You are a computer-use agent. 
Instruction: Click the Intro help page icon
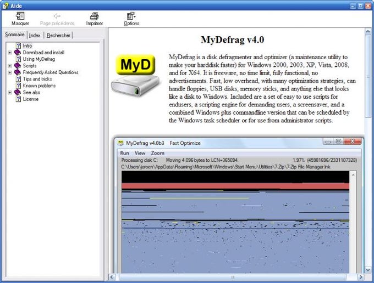tap(18, 46)
